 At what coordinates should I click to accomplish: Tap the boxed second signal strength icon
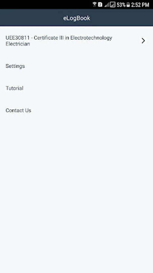coord(112,5)
